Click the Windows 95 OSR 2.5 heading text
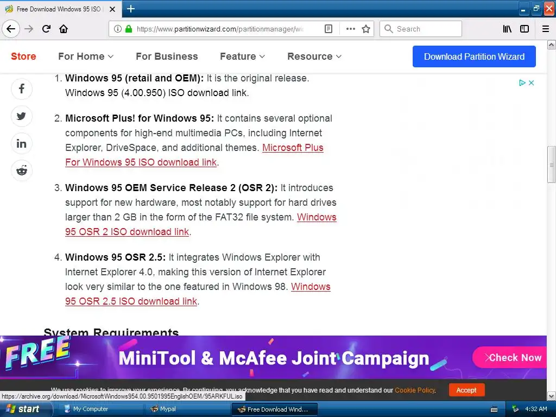The image size is (556, 417). point(115,257)
